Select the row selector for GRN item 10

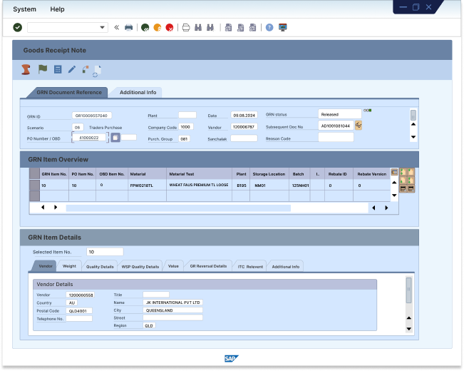(x=35, y=185)
